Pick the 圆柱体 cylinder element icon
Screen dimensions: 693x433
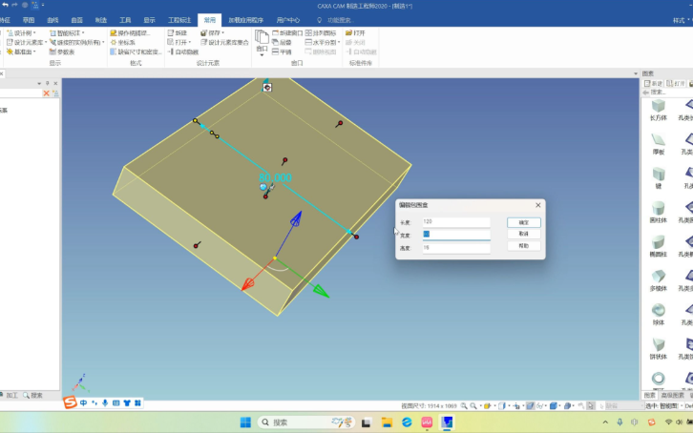(658, 208)
